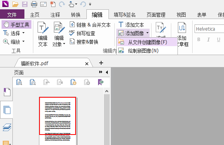Open the customize quick access toolbar arrow
Screen dimensions: 224x145
point(90,4)
